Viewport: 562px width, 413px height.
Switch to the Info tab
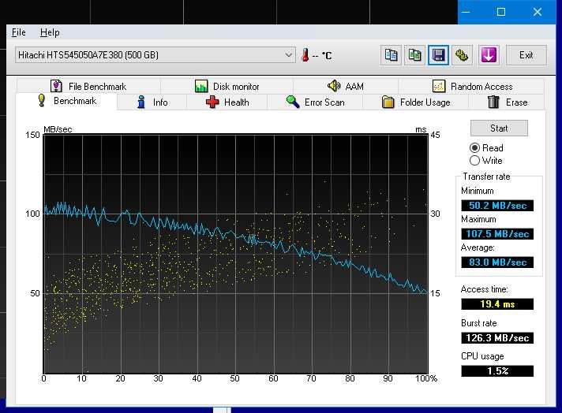pos(152,102)
